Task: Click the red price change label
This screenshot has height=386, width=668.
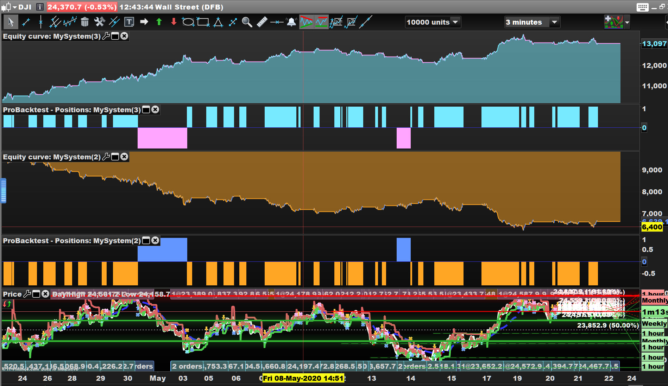Action: click(x=82, y=7)
